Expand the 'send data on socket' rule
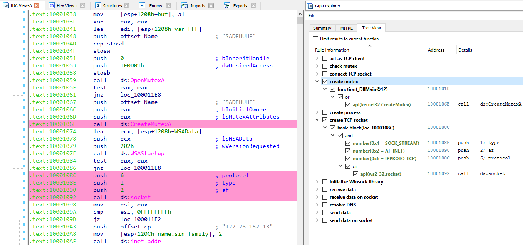The height and width of the screenshot is (245, 523). [317, 220]
